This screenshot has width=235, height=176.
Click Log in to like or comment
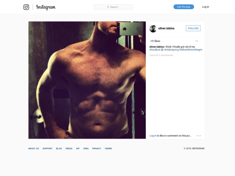153,136
